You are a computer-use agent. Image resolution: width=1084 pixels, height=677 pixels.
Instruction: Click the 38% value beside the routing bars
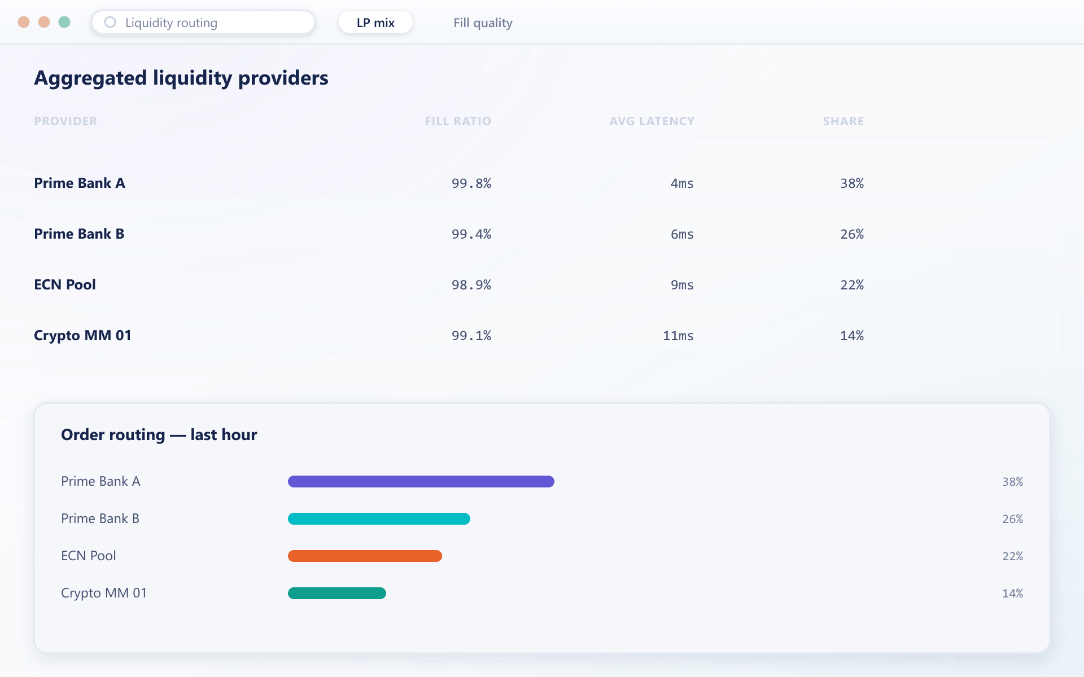[1012, 482]
